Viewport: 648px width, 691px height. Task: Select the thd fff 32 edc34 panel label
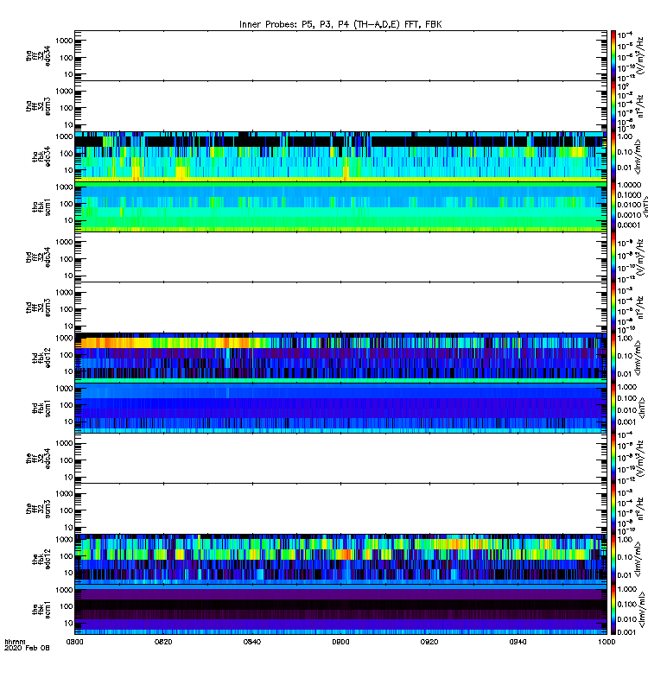[x=38, y=257]
